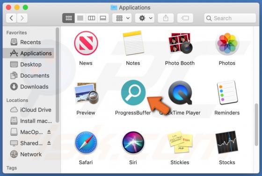Click the Edit Tags toolbar button
The width and height of the screenshot is (262, 176).
pyautogui.click(x=185, y=18)
